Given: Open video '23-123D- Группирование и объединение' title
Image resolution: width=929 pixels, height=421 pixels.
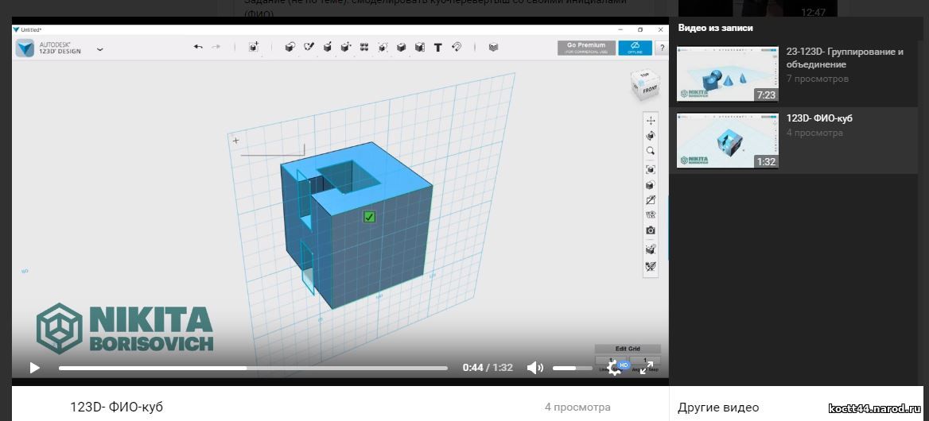Looking at the screenshot, I should coord(844,58).
